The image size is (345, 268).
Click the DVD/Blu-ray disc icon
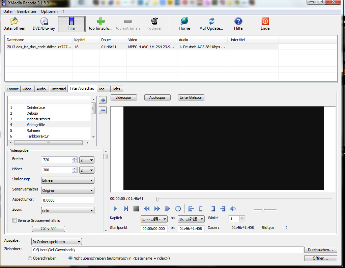coord(44,21)
